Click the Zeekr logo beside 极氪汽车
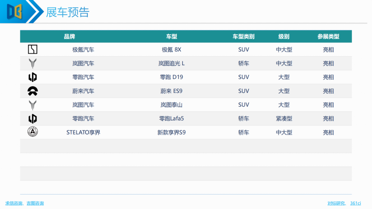The image size is (372, 209). click(x=32, y=49)
